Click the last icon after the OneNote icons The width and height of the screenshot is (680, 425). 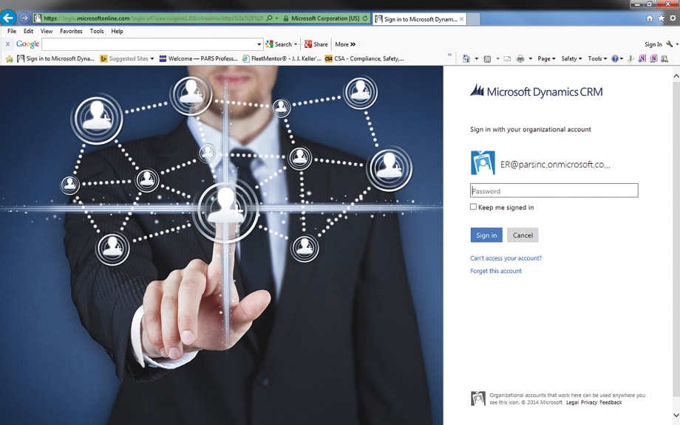664,58
